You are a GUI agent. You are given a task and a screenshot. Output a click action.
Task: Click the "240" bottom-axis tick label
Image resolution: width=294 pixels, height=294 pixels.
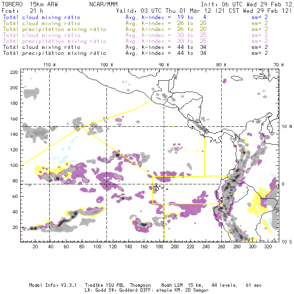[x=206, y=247]
